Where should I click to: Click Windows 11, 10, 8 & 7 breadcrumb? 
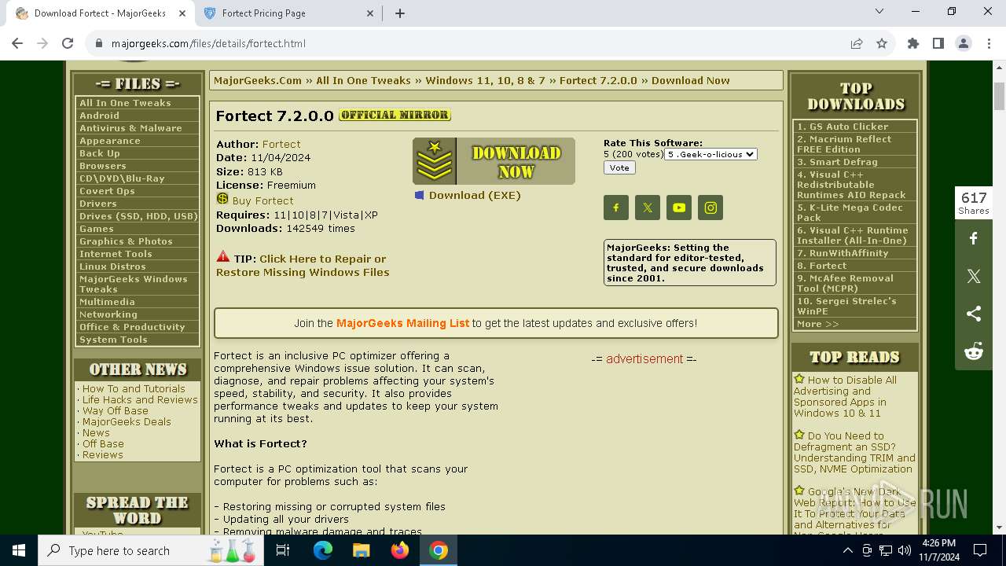pos(485,80)
